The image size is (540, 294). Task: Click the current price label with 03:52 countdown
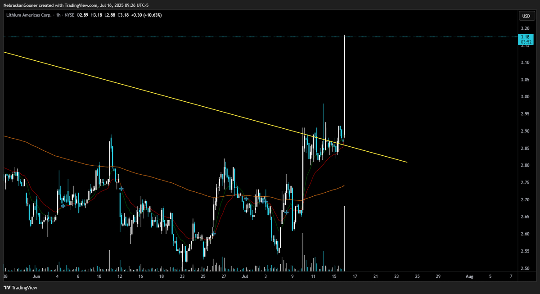tap(526, 39)
